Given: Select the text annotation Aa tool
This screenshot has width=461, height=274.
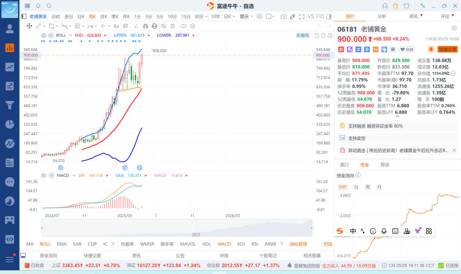Looking at the screenshot, I should (x=116, y=26).
